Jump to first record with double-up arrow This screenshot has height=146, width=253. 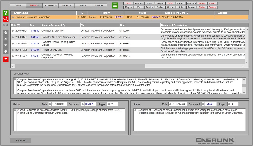[6, 33]
